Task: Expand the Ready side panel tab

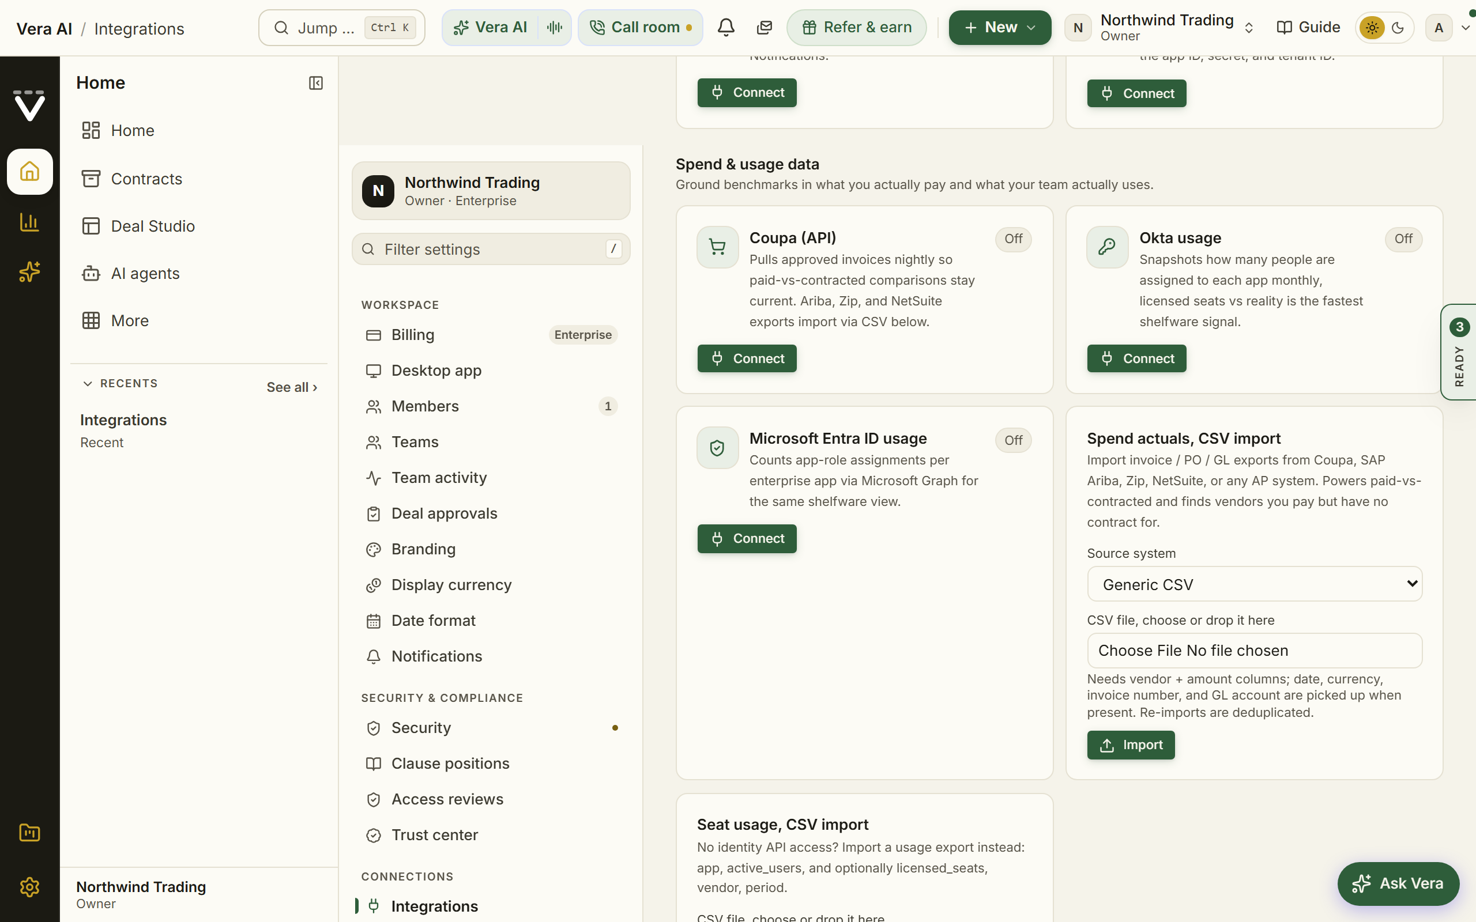Action: point(1458,352)
